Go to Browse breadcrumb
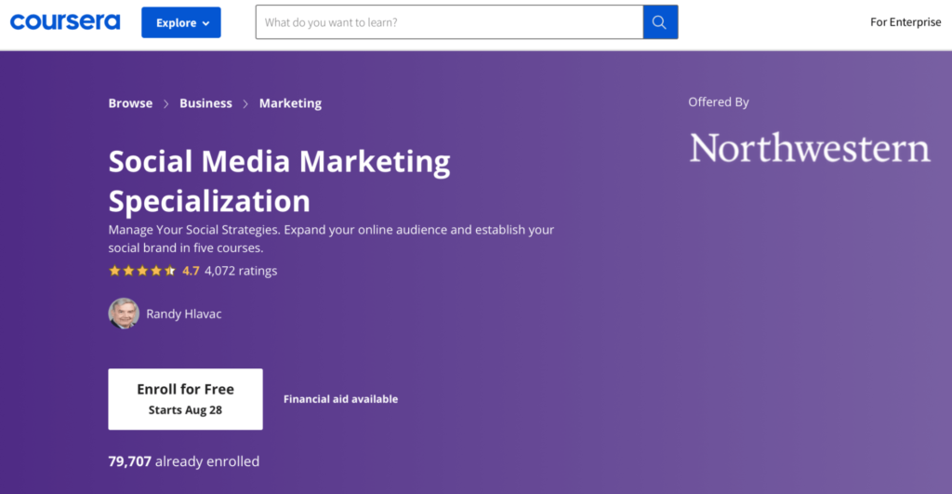This screenshot has height=494, width=952. [130, 103]
